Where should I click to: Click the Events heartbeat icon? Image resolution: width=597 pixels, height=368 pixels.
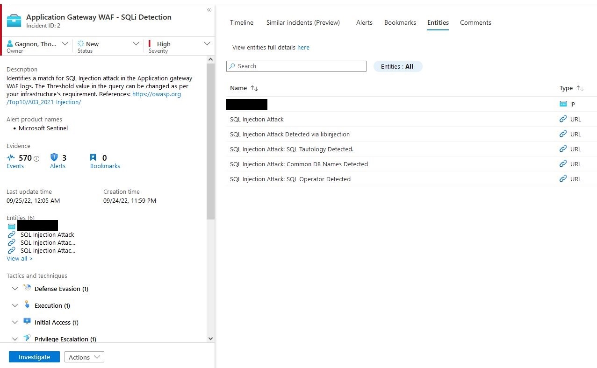[11, 158]
